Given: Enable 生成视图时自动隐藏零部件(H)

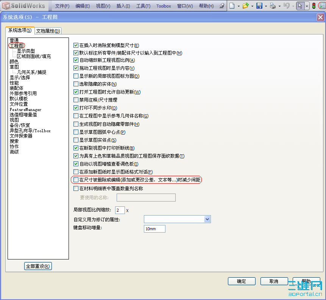Looking at the screenshot, I should point(76,124).
